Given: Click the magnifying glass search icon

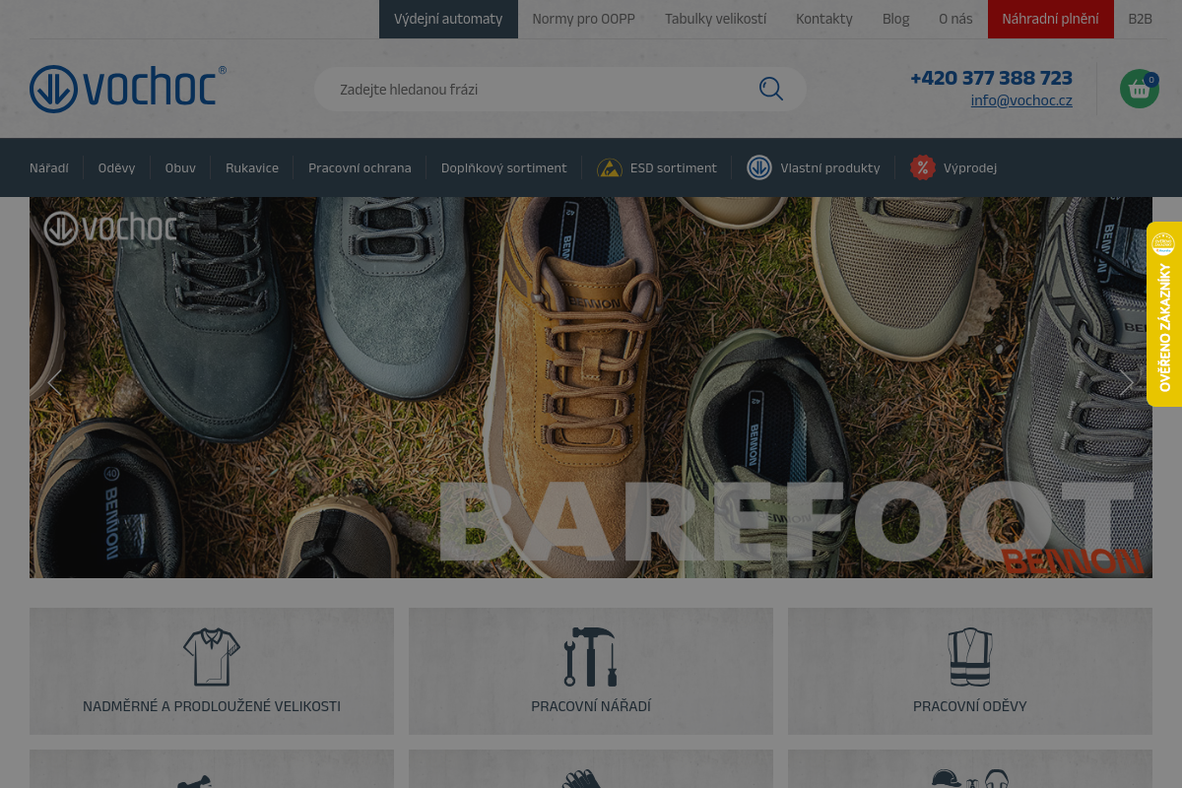Looking at the screenshot, I should [x=770, y=90].
